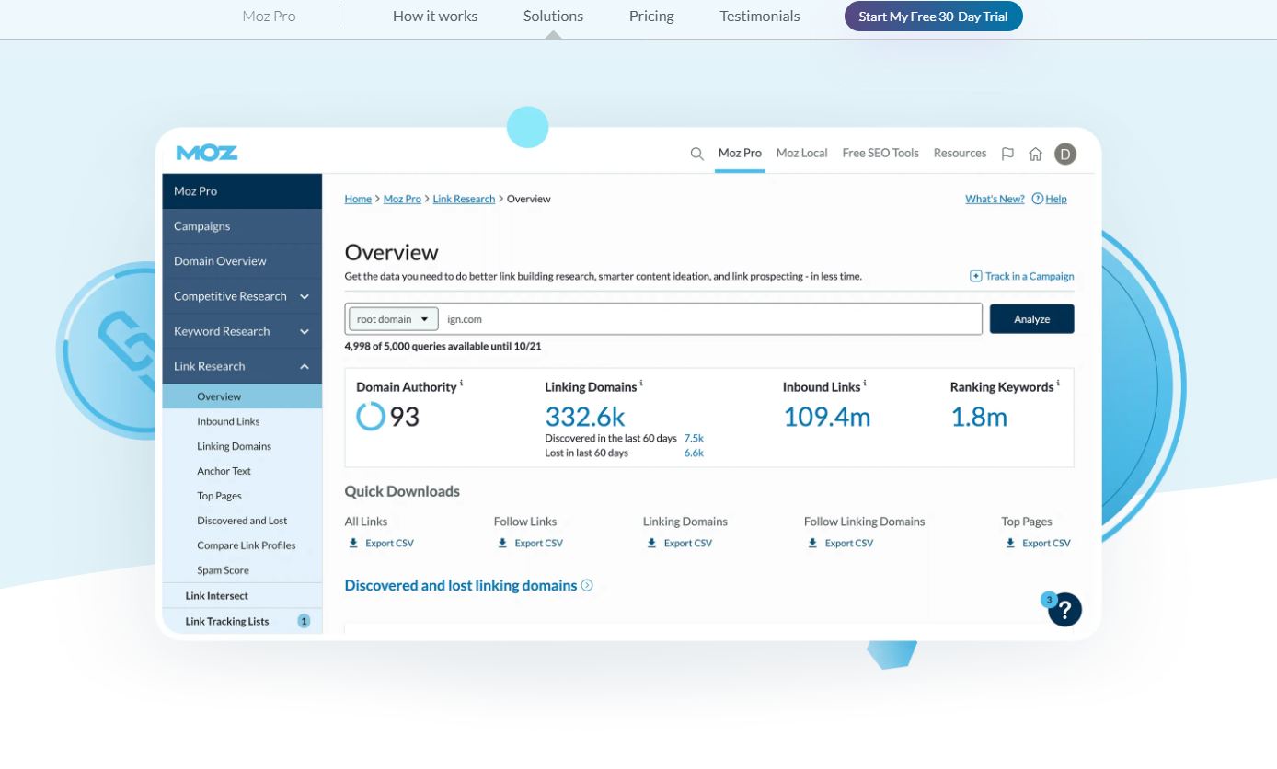Click the 332.6k linking domains value
Image resolution: width=1277 pixels, height=769 pixels.
coord(585,417)
